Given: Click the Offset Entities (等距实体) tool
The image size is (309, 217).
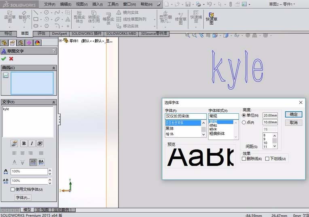Looking at the screenshot, I should coord(108,19).
